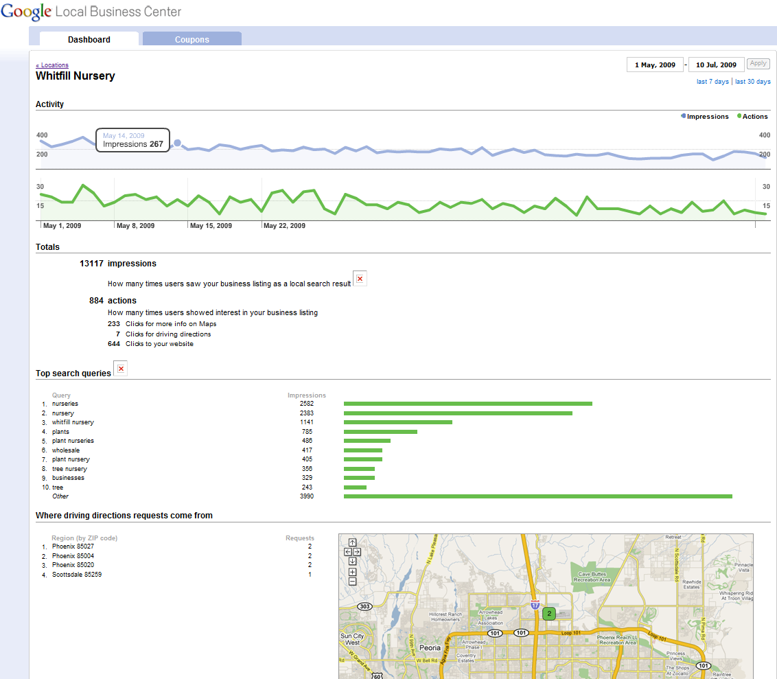777x679 pixels.
Task: Pan the map down with the arrow
Action: 352,562
